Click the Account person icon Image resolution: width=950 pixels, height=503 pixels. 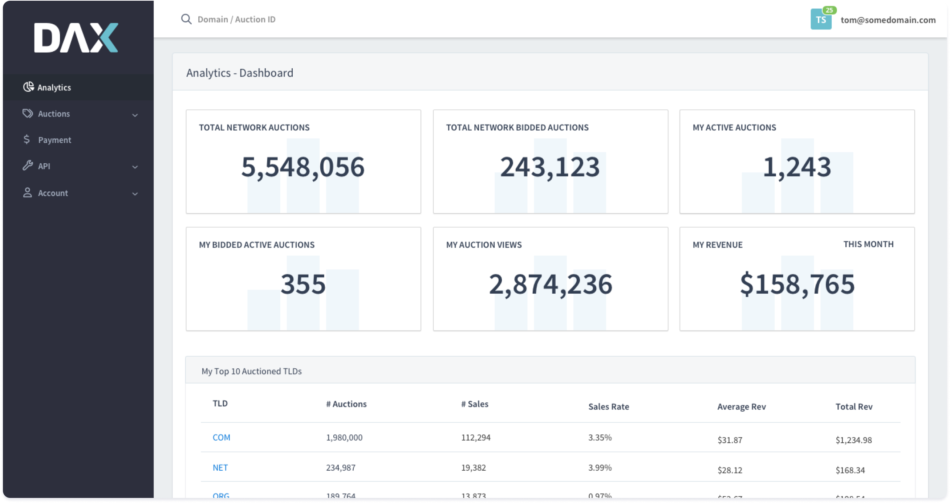click(27, 193)
